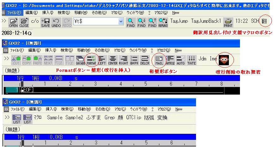This screenshot has height=149, width=276.
Task: Click the RIGHT align icon
Action: (x=123, y=60)
